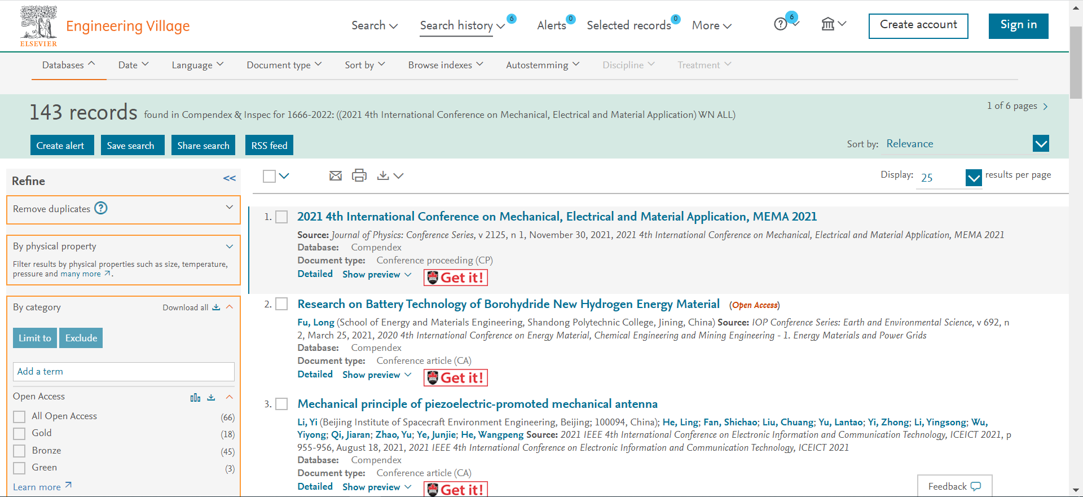1083x497 pixels.
Task: Click Save search button
Action: 133,145
